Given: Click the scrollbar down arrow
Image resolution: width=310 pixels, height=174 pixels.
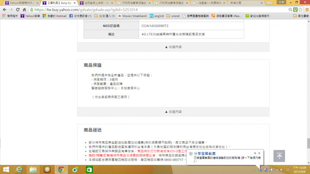Looking at the screenshot, I should tap(308, 163).
